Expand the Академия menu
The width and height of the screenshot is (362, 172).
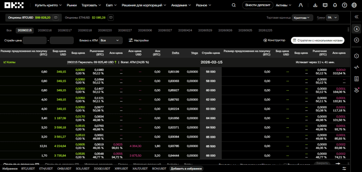pos(181,5)
